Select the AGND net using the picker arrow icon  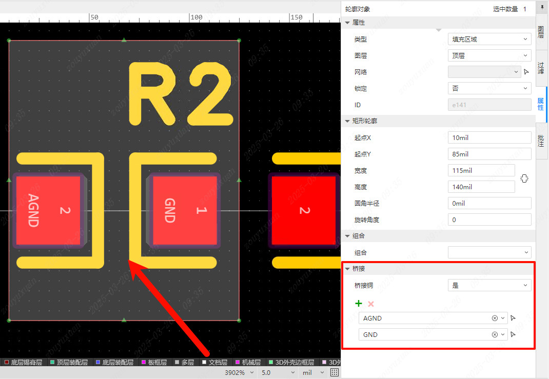coord(513,318)
